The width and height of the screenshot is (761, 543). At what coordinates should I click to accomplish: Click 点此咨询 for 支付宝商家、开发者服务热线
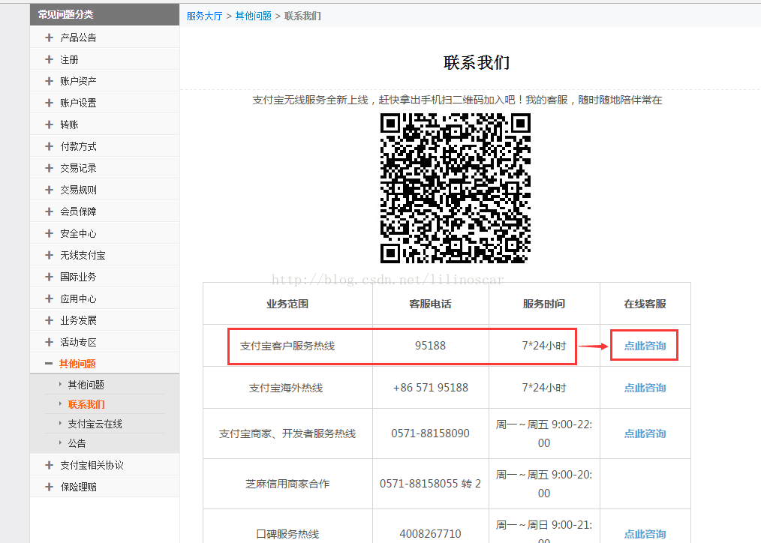click(645, 433)
